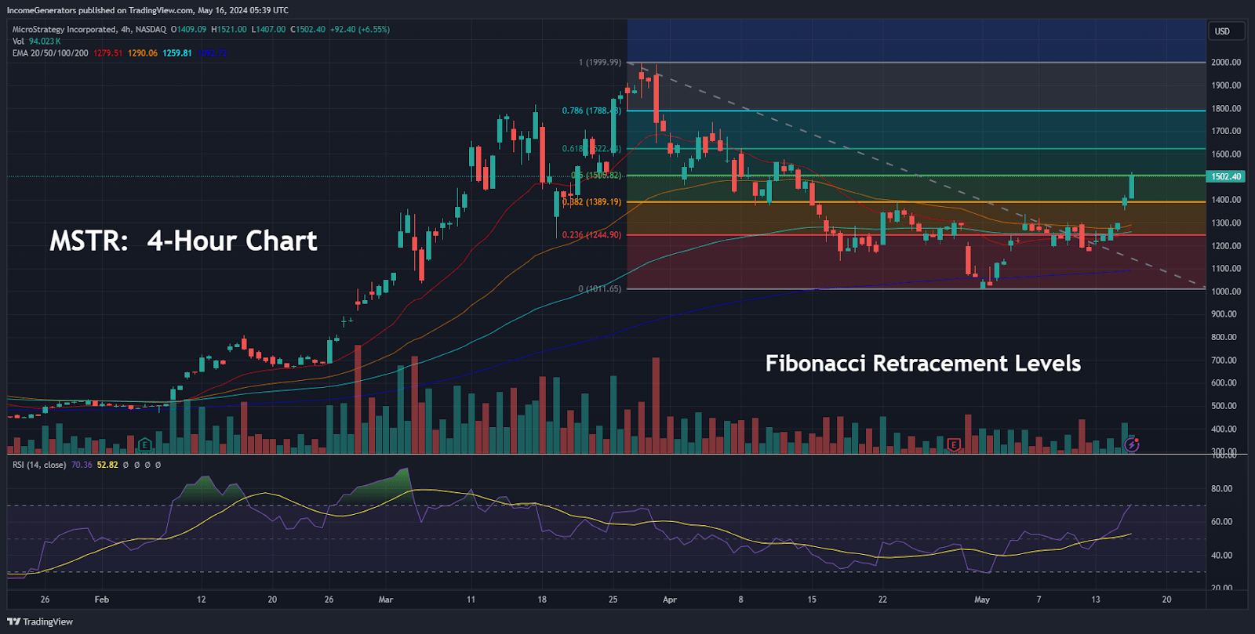Screen dimensions: 1255x634
Task: Click the Apr label on the time axis
Action: (670, 600)
